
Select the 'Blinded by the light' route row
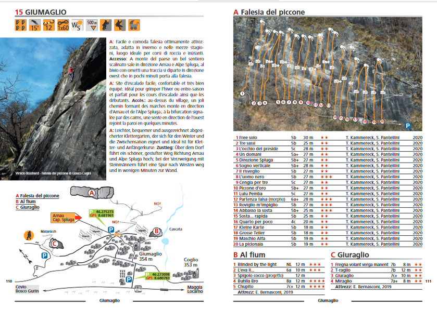279,264
